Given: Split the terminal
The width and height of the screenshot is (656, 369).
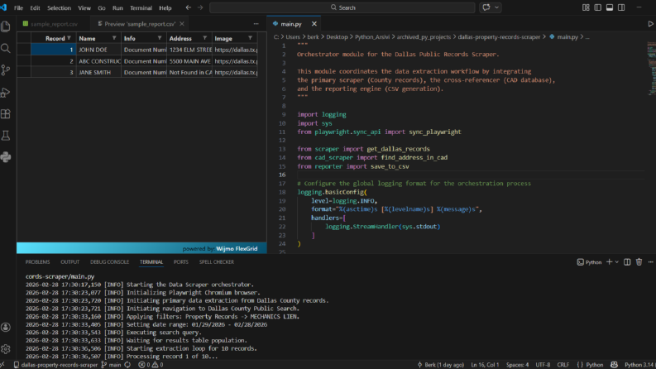Looking at the screenshot, I should coord(627,262).
